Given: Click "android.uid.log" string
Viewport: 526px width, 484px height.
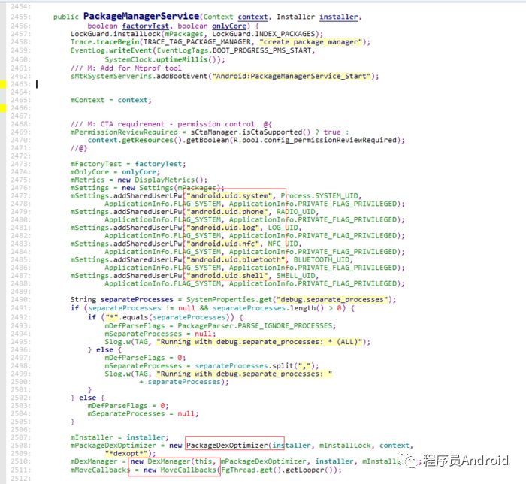Looking at the screenshot, I should 222,228.
